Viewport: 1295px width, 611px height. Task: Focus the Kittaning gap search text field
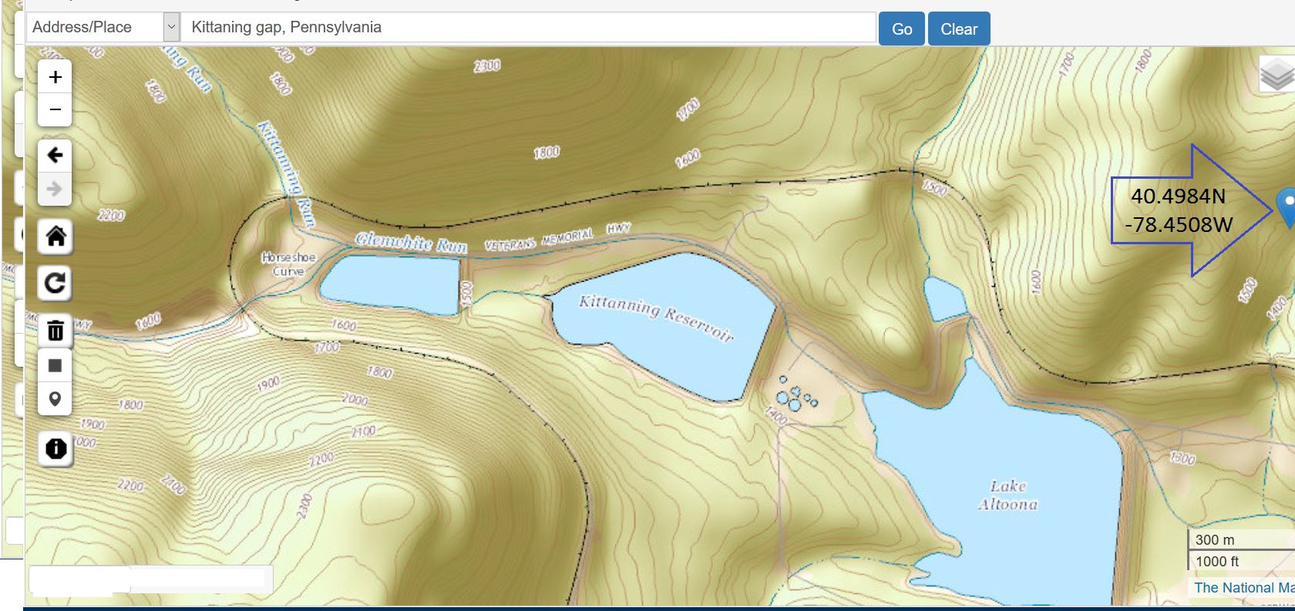[x=529, y=27]
